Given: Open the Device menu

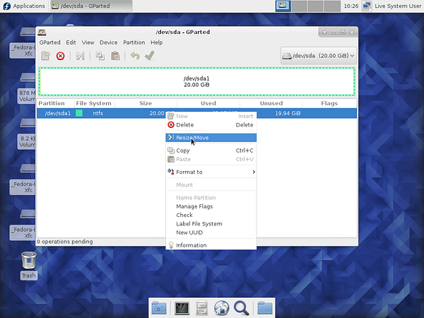Looking at the screenshot, I should pyautogui.click(x=108, y=42).
